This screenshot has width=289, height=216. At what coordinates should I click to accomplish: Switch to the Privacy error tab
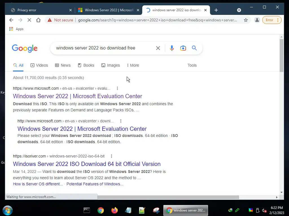point(40,10)
